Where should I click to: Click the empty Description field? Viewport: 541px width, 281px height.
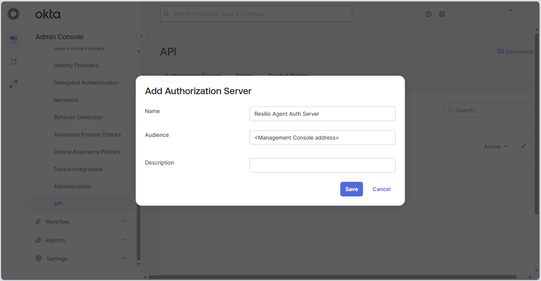point(322,165)
